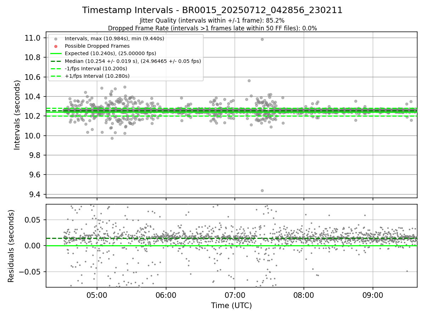Click the isolated point near 10.56 seconds after 07:00
Image resolution: width=425 pixels, height=318 pixels.
pyautogui.click(x=249, y=81)
